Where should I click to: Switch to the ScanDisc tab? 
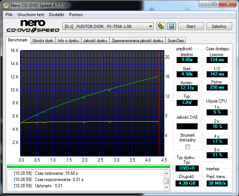[176, 41]
